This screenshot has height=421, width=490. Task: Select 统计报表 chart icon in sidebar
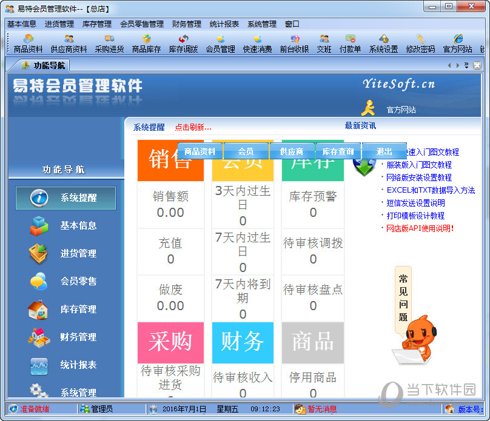[x=39, y=365]
